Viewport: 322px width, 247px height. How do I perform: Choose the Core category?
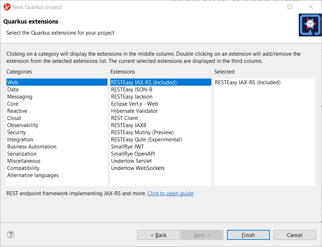point(57,104)
